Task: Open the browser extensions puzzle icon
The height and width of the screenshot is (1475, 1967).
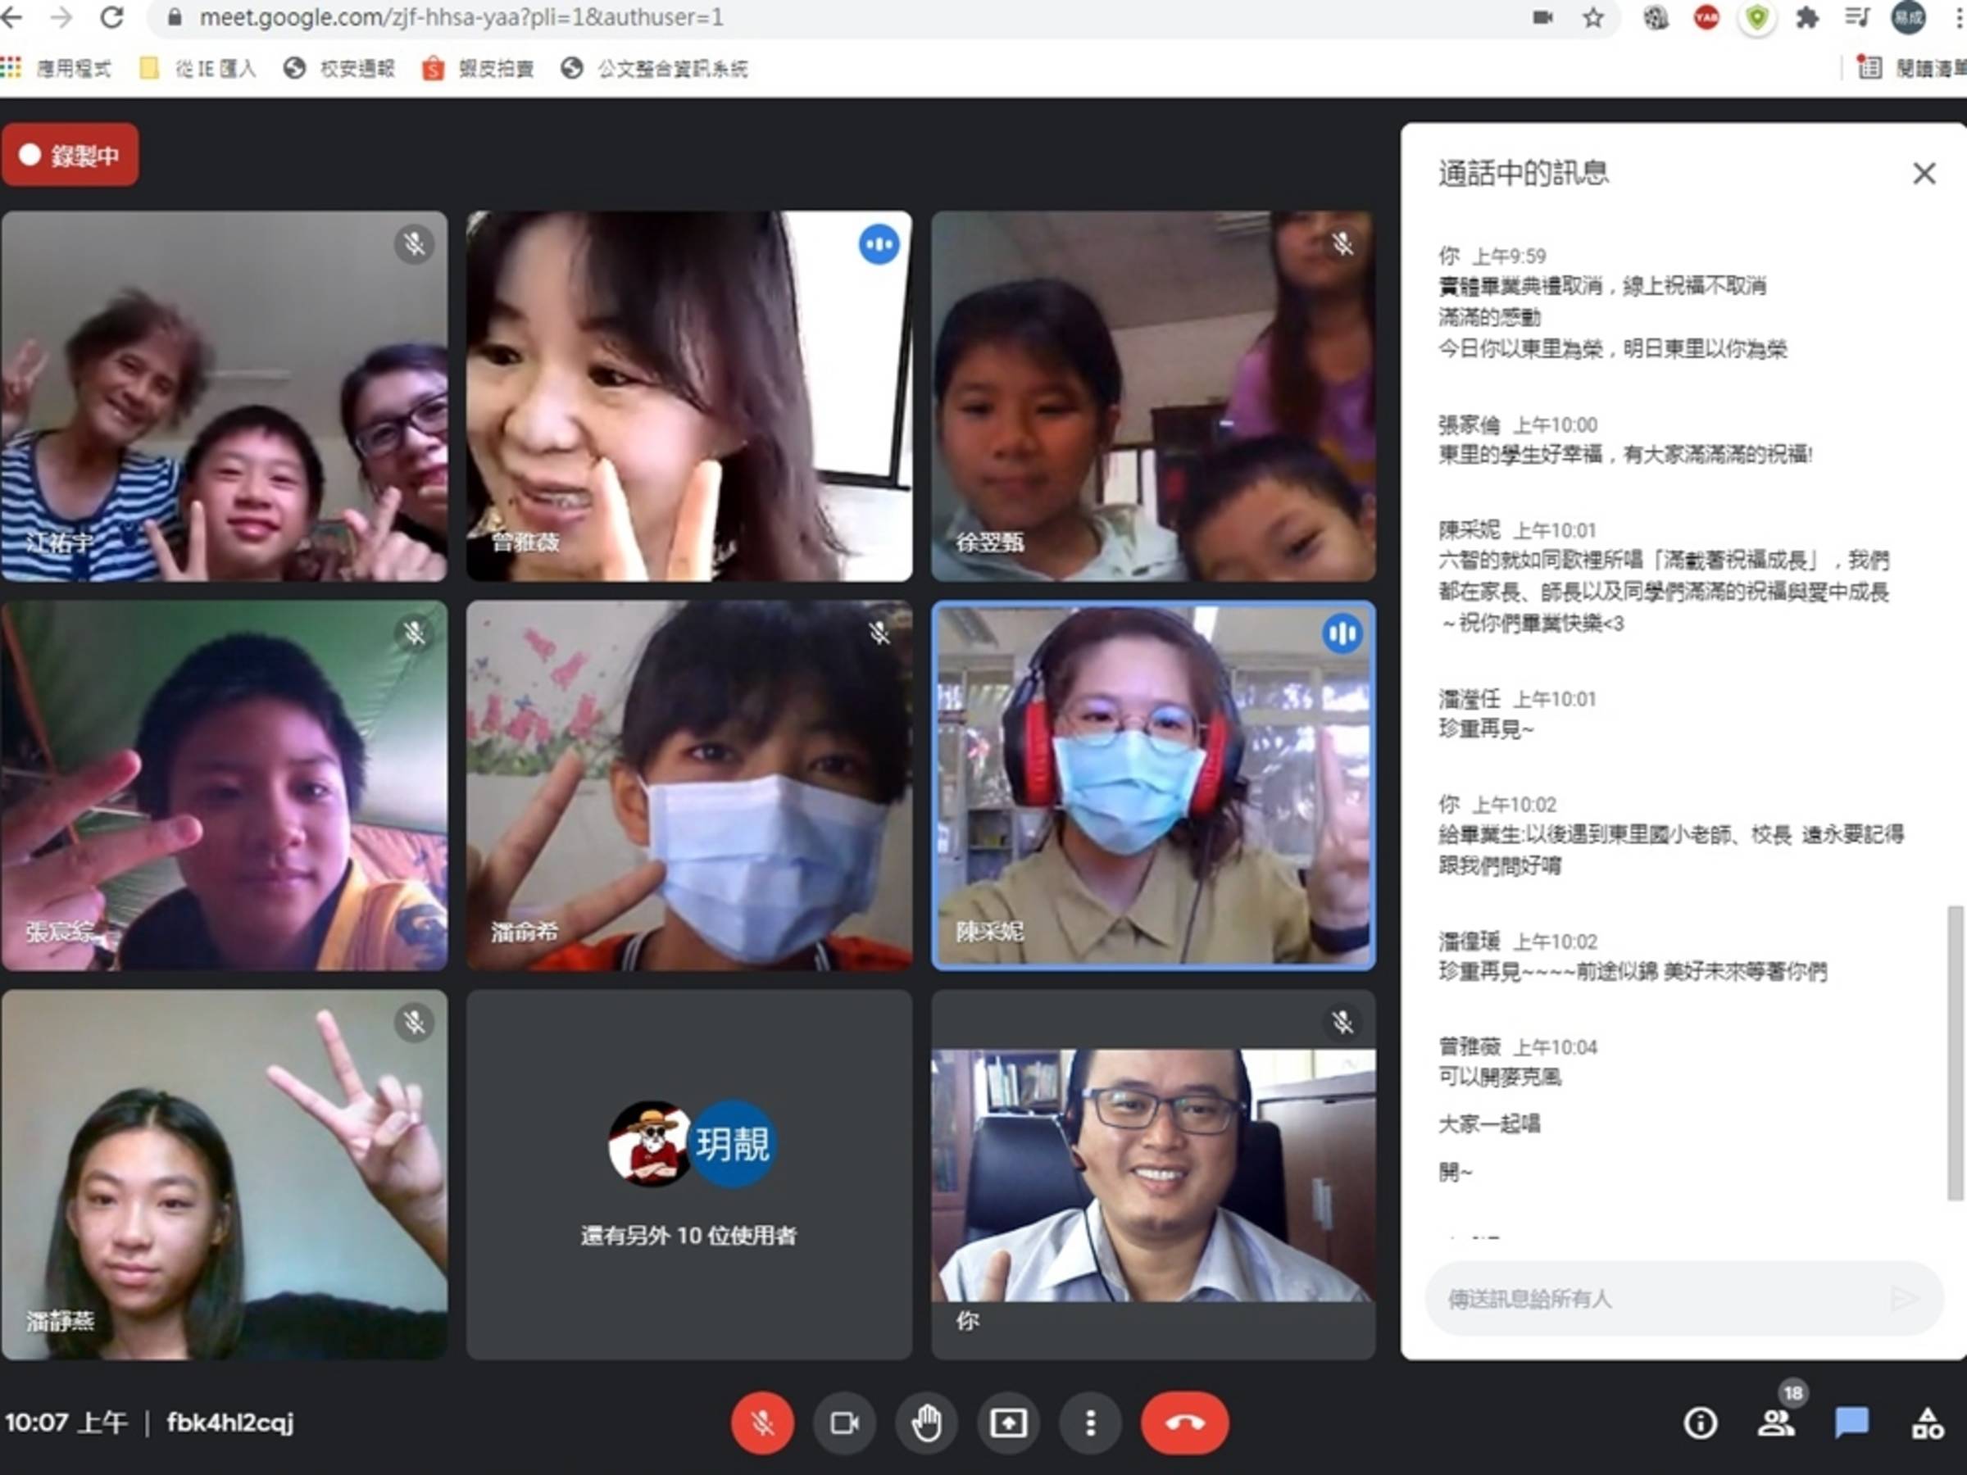Action: (1806, 18)
